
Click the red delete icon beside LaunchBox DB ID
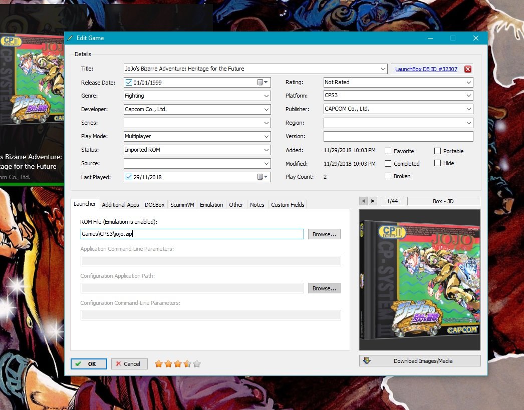(x=468, y=69)
